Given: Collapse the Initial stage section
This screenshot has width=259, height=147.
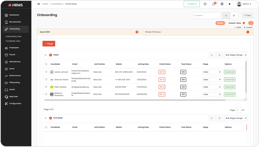Looking at the screenshot, I should pyautogui.click(x=45, y=55).
